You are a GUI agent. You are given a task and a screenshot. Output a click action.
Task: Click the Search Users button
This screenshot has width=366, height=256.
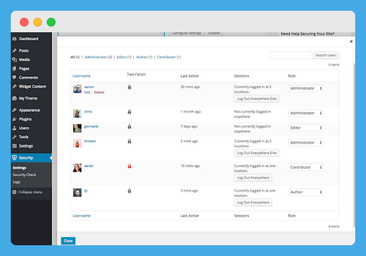[x=326, y=55]
